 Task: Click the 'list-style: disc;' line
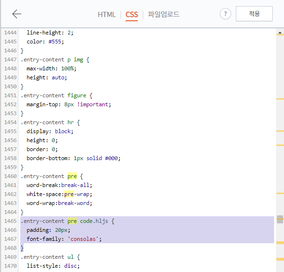(x=53, y=266)
